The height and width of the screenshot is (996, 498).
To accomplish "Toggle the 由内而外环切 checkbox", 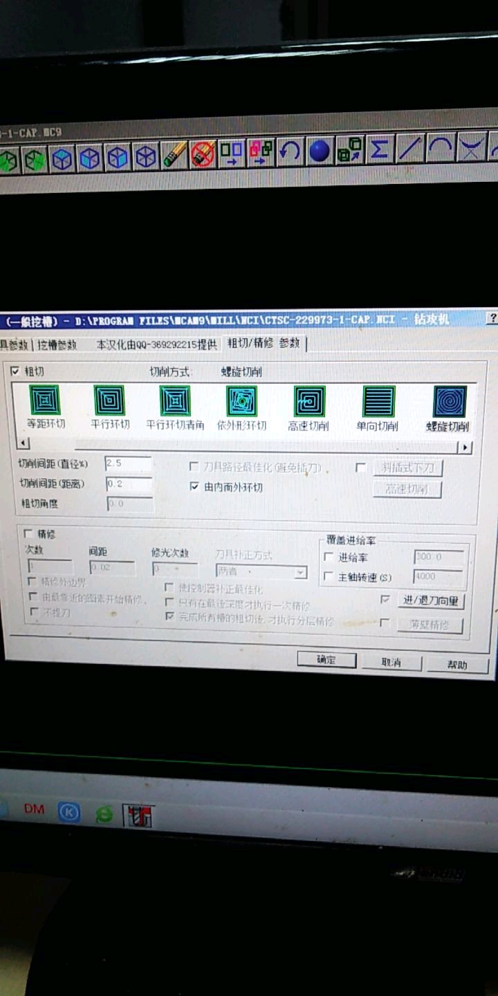I will [x=194, y=487].
